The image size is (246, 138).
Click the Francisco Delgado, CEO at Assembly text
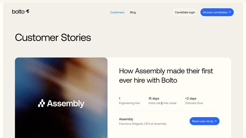pyautogui.click(x=143, y=124)
